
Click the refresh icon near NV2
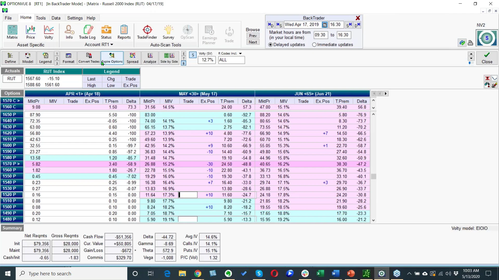(462, 43)
